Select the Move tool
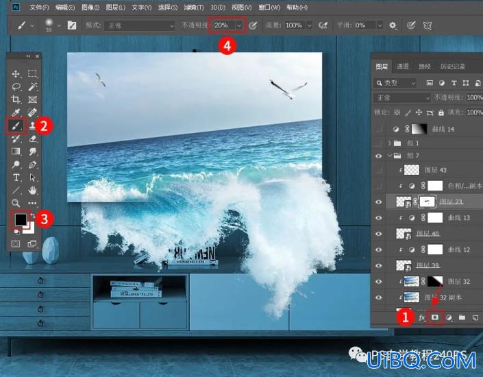Screen dimensions: 483x377 coord(16,73)
